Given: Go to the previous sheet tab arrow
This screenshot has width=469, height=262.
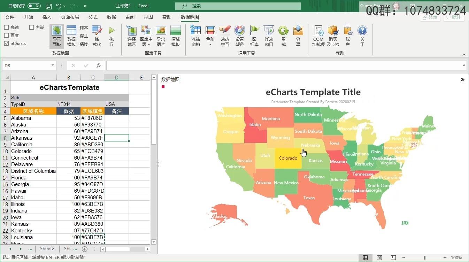Looking at the screenshot, I should coord(10,249).
